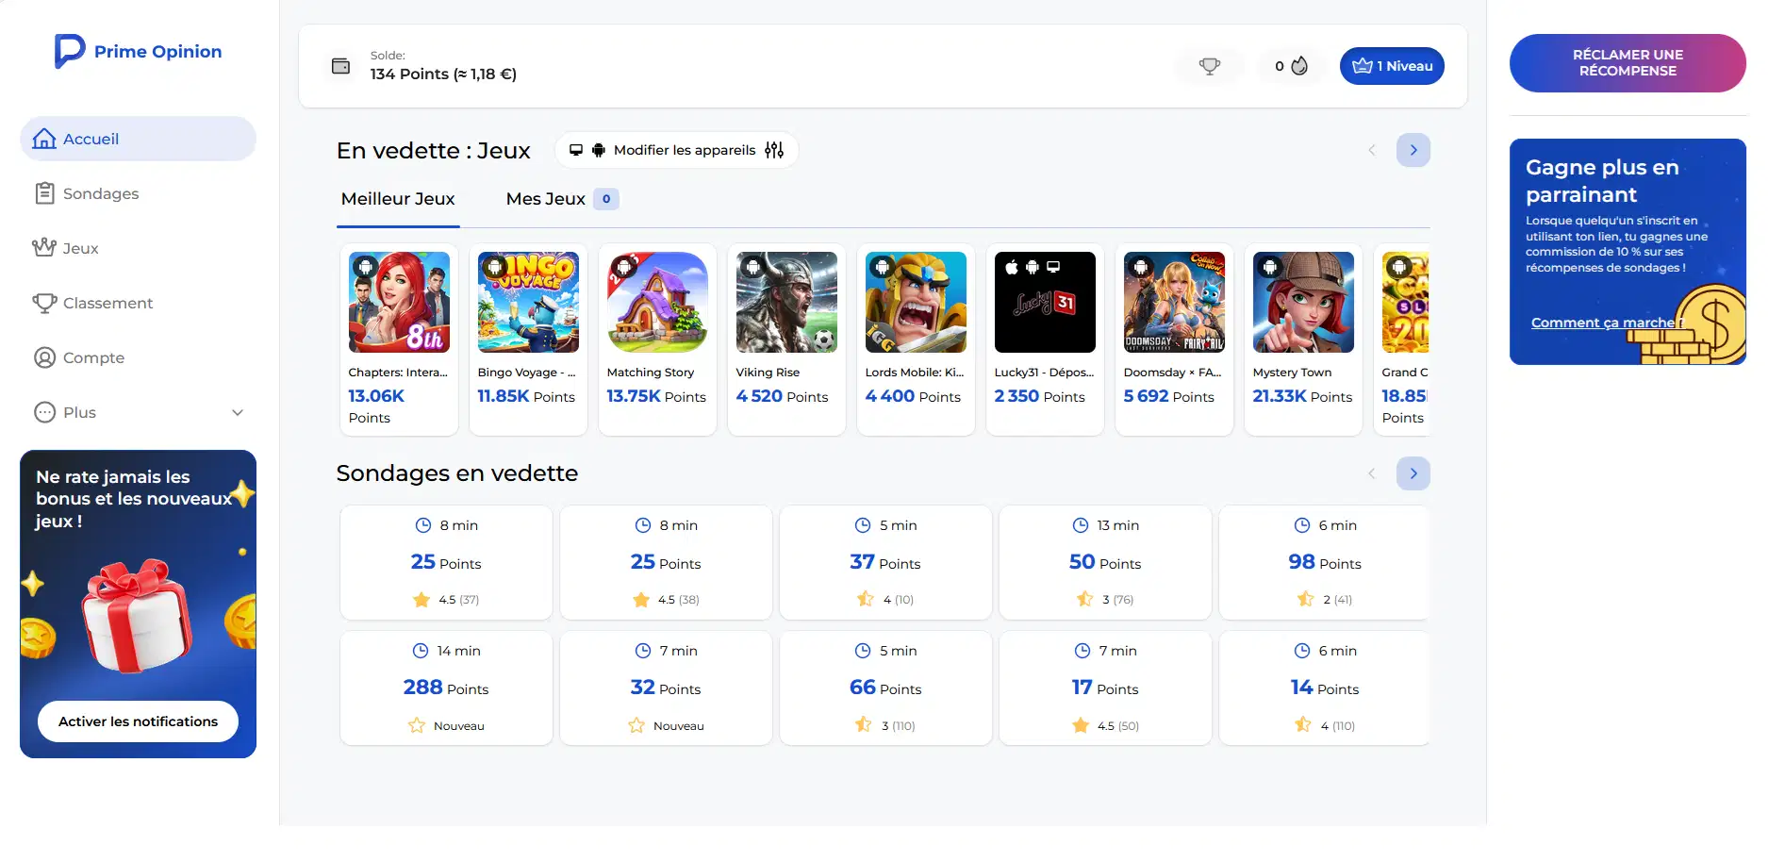Start the 13 min 50 Points survey
The image size is (1768, 862).
point(1105,563)
